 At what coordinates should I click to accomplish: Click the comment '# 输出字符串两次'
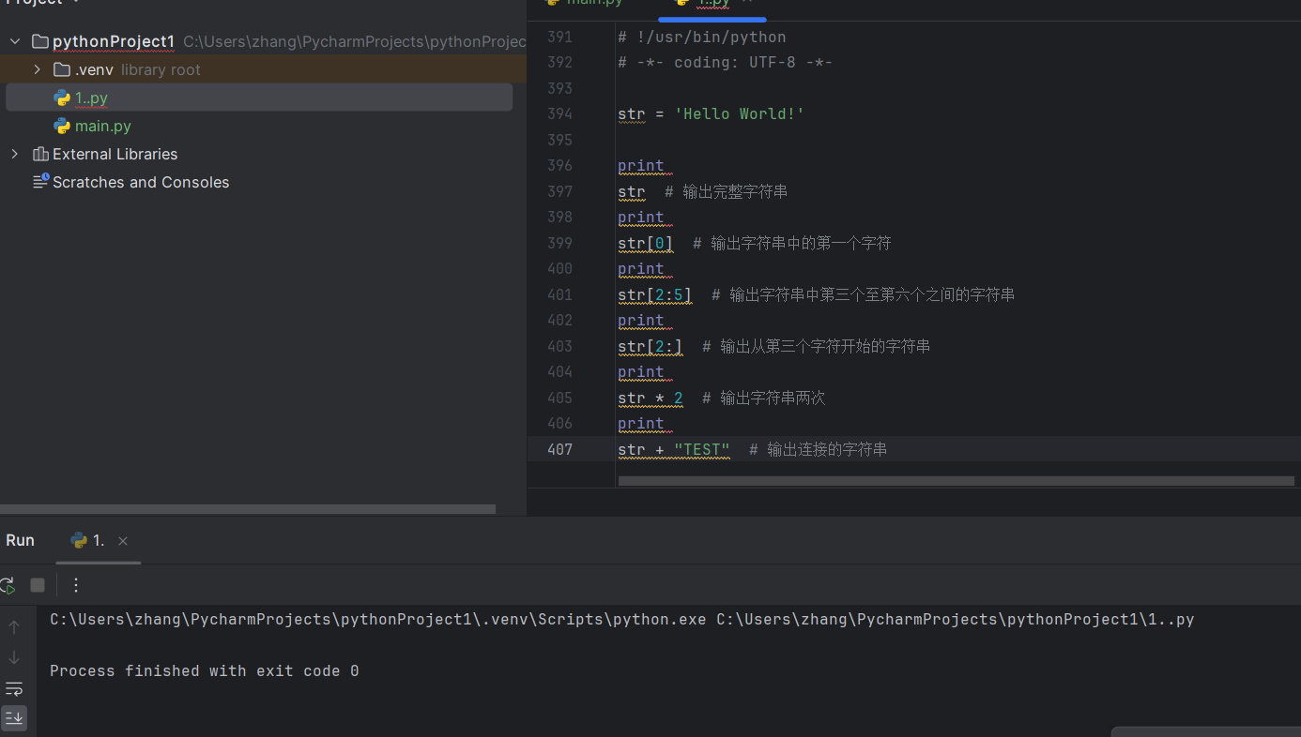[764, 398]
